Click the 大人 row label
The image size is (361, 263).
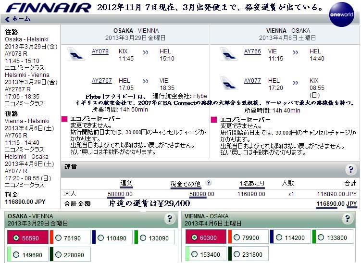(x=70, y=193)
